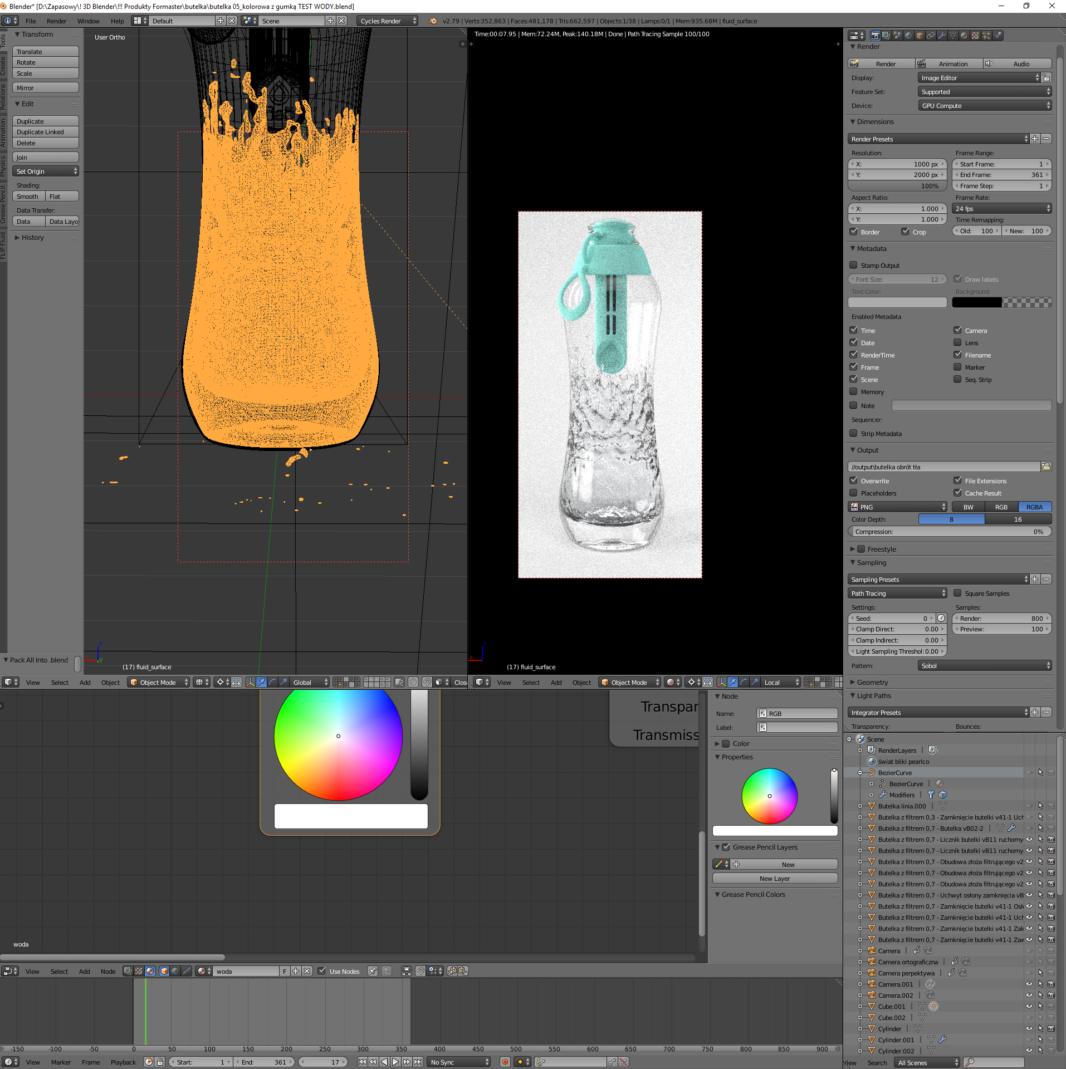The width and height of the screenshot is (1066, 1069).
Task: Uncheck the Draw labels metadata option
Action: pyautogui.click(x=959, y=279)
